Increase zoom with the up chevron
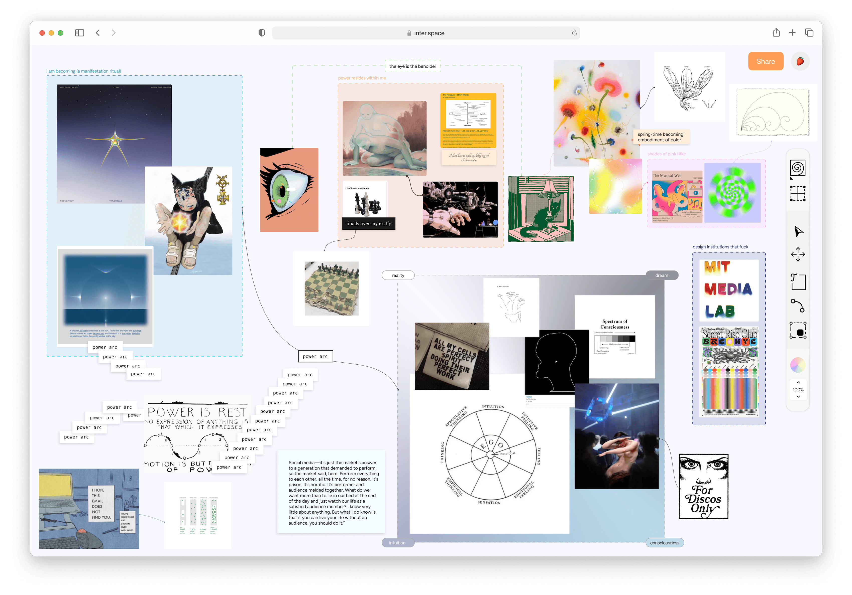 point(798,382)
